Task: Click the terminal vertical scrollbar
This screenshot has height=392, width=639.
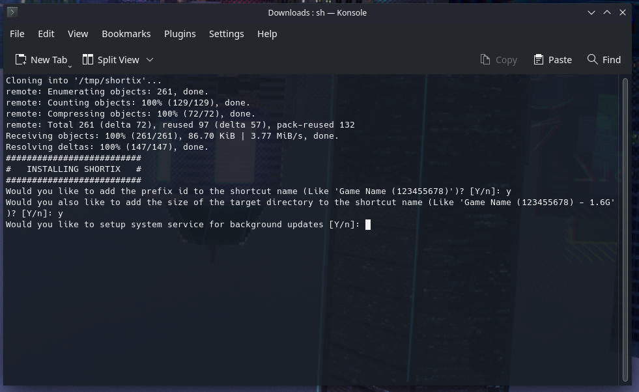Action: pyautogui.click(x=625, y=230)
